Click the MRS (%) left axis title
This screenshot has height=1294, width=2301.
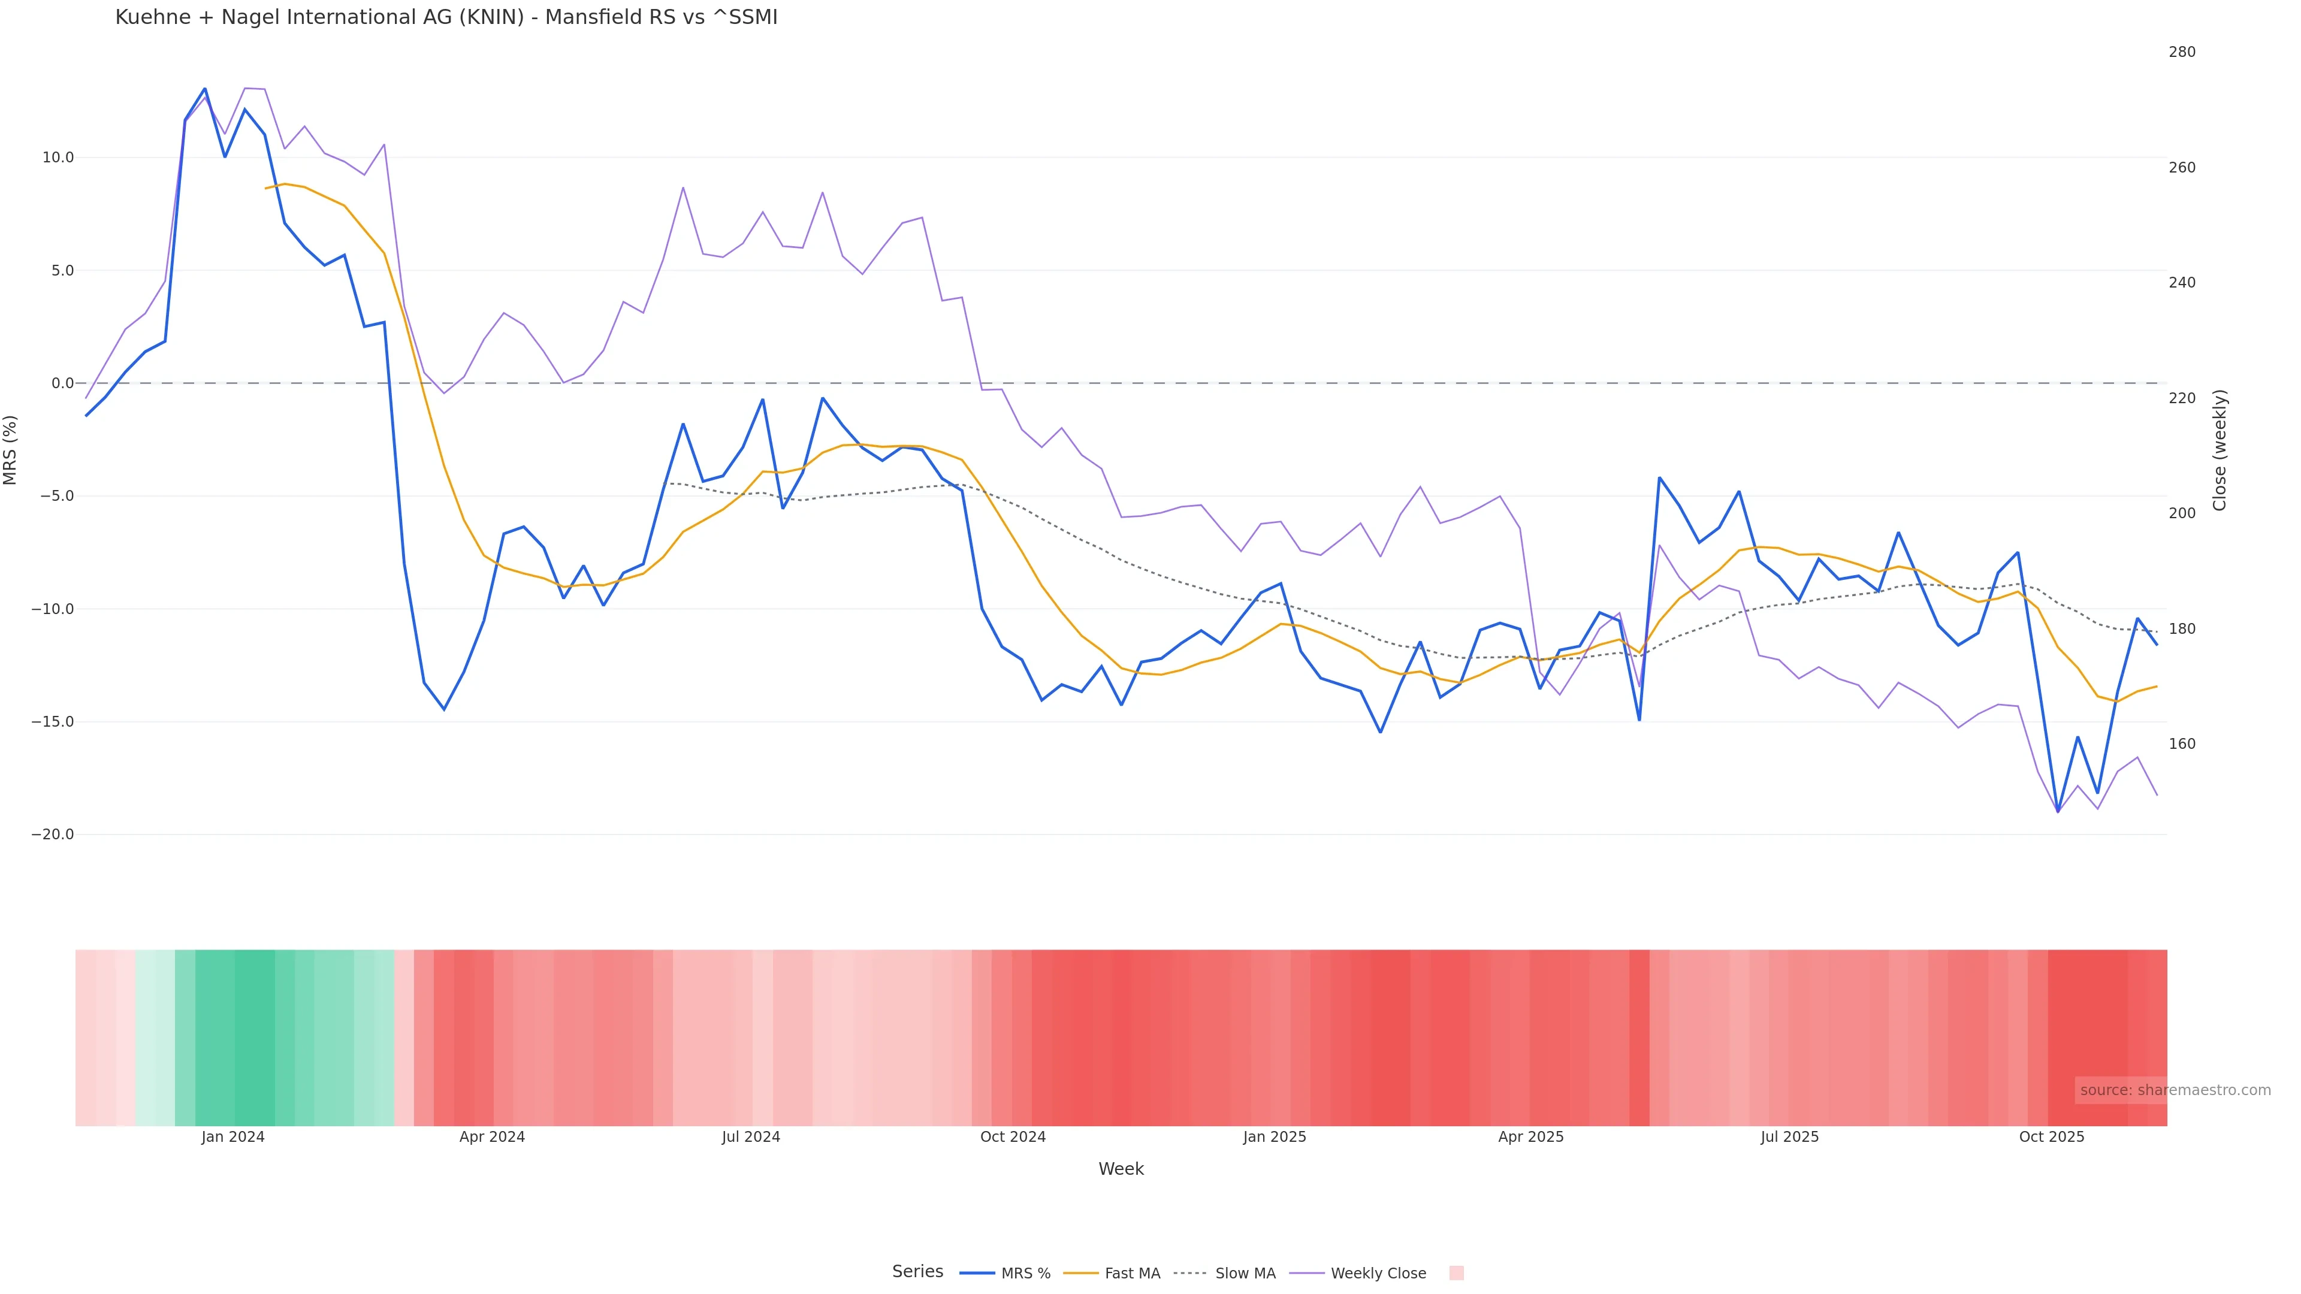click(11, 450)
